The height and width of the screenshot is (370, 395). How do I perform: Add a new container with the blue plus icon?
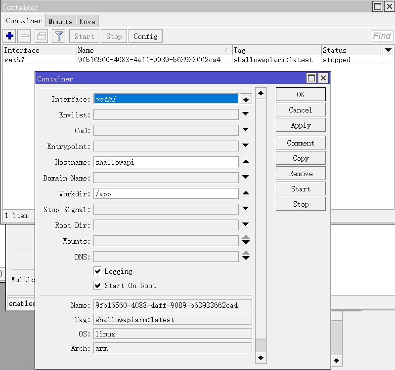click(9, 36)
